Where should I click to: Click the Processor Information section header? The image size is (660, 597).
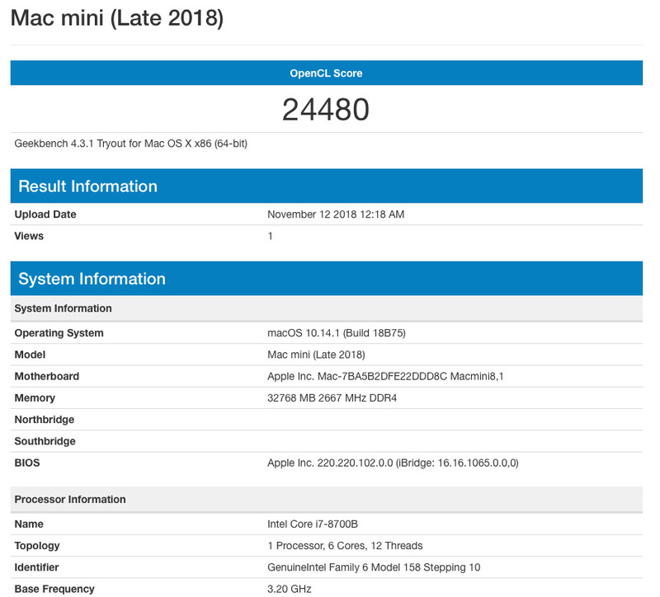pyautogui.click(x=71, y=499)
